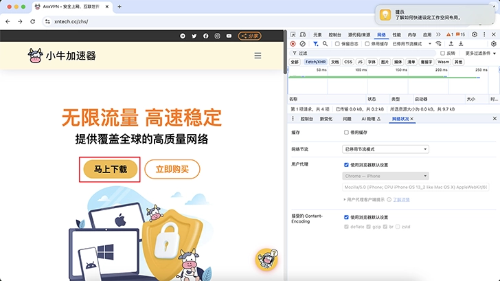Enable the 保留日志 checkbox
Viewport: 500px width, 281px height.
(x=337, y=43)
